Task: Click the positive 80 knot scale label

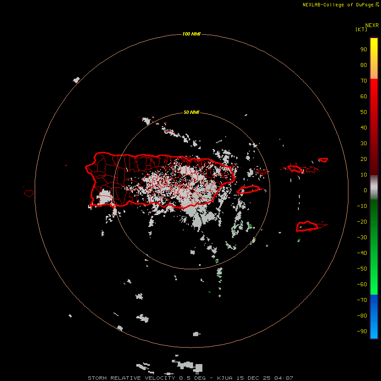Action: coord(364,65)
